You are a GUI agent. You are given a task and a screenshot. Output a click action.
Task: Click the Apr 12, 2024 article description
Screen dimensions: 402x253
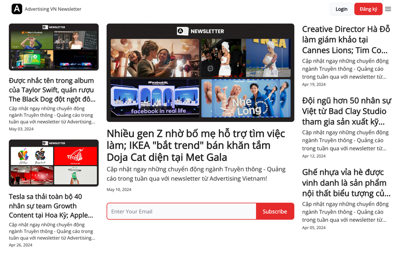click(345, 140)
